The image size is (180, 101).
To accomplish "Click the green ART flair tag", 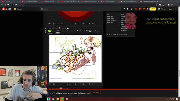I will pyautogui.click(x=50, y=31).
